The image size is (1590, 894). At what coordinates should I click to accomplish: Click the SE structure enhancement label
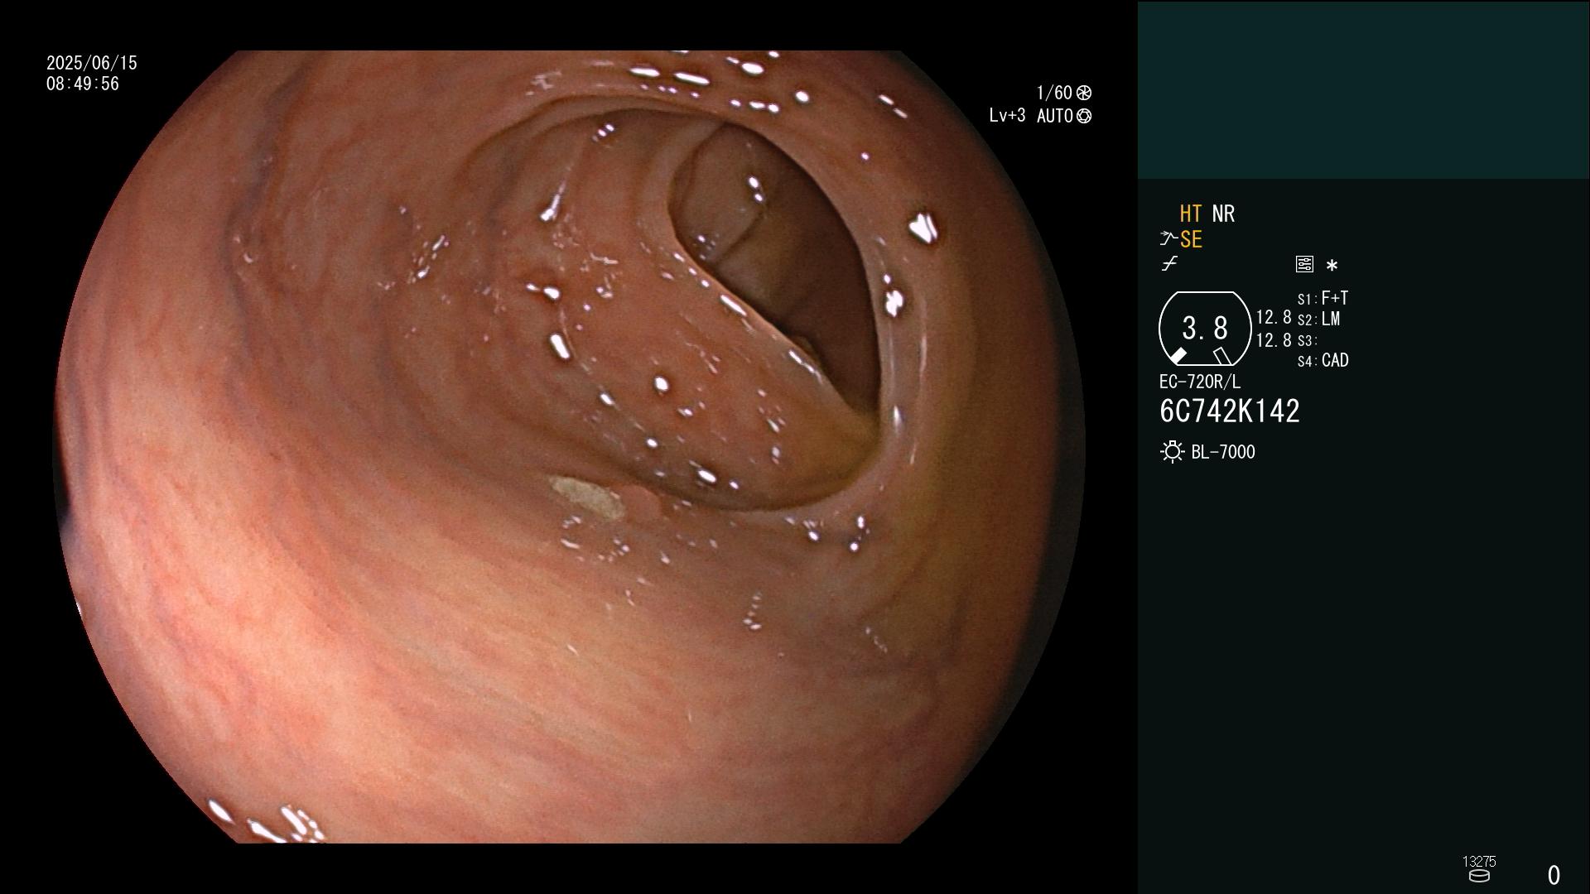point(1191,240)
